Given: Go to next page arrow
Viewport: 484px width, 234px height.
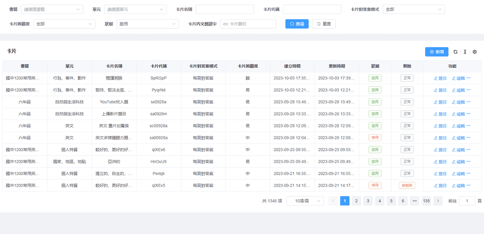Looking at the screenshot, I should pos(438,201).
